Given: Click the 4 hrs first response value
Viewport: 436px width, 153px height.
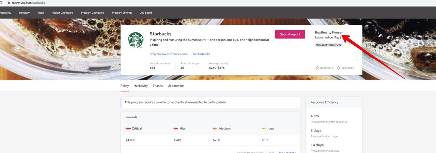Looking at the screenshot, I should [314, 116].
